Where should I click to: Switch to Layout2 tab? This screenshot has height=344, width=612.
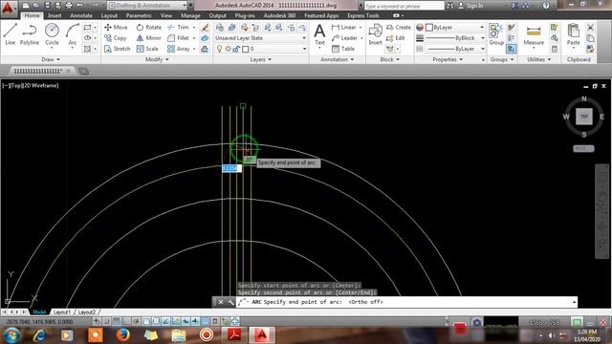coord(87,312)
